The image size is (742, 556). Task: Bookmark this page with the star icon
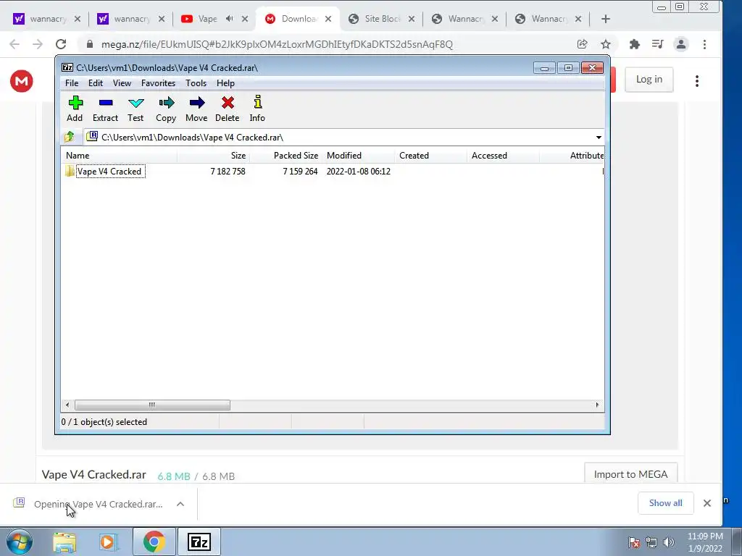coord(605,44)
